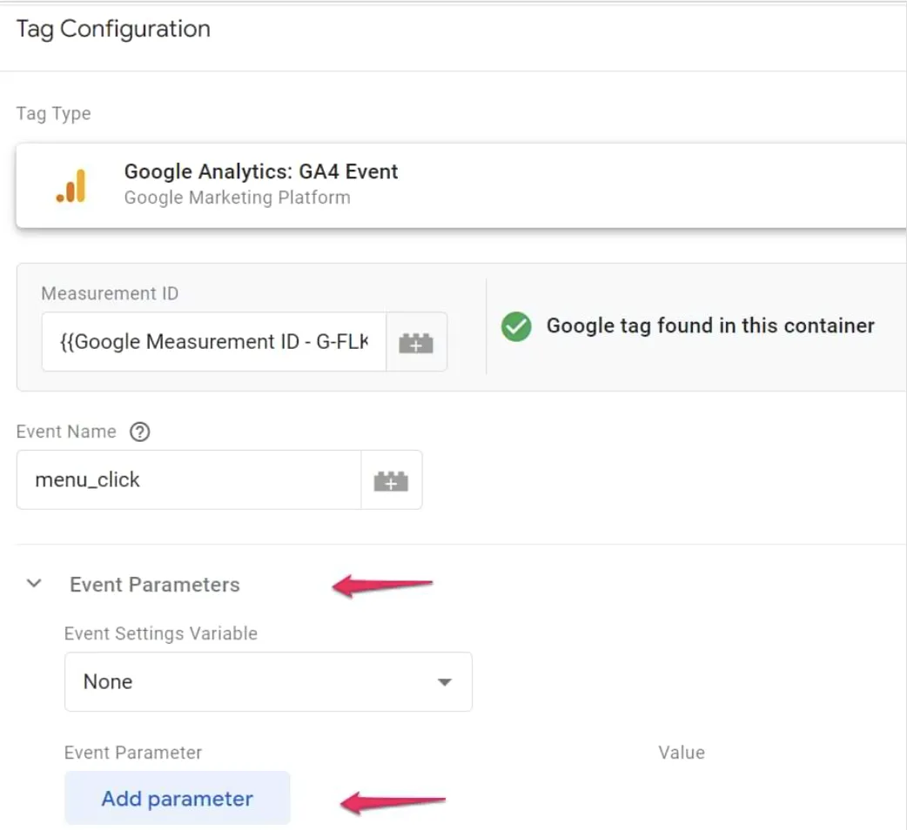907x830 pixels.
Task: Click the menu_click Event Name field
Action: pyautogui.click(x=189, y=480)
